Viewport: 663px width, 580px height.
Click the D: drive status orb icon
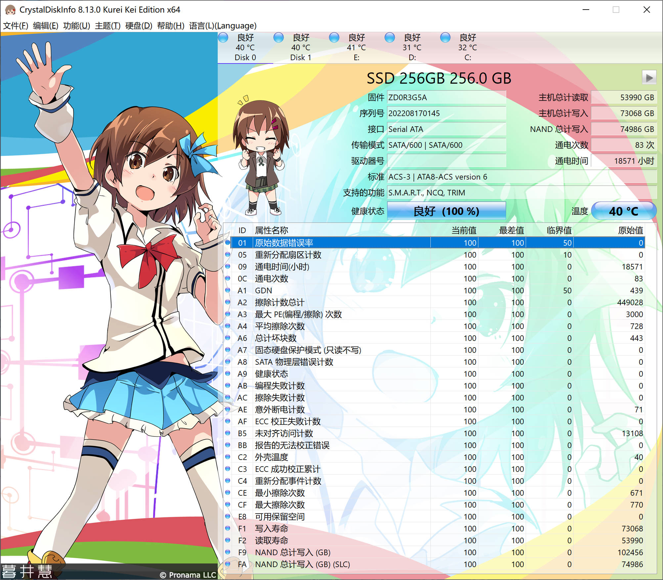[390, 37]
